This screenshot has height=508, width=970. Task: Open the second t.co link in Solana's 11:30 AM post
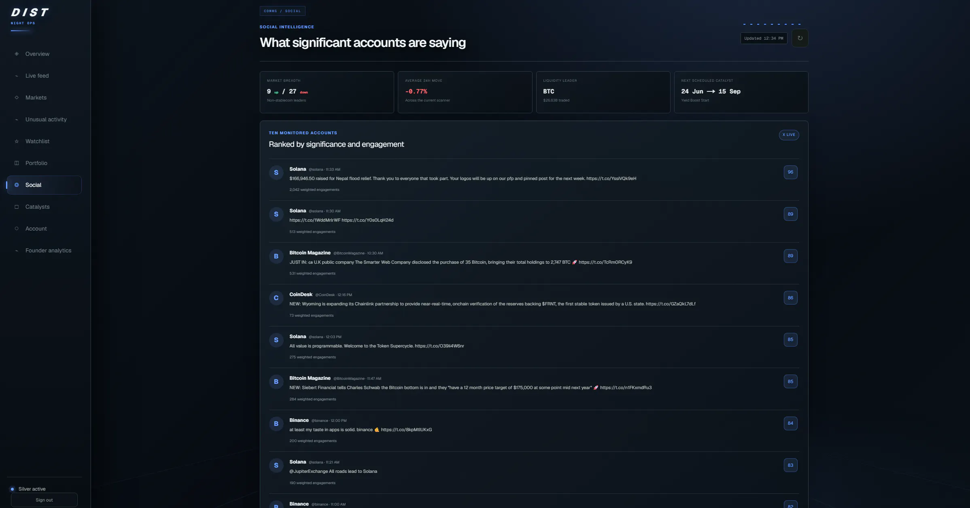click(367, 220)
